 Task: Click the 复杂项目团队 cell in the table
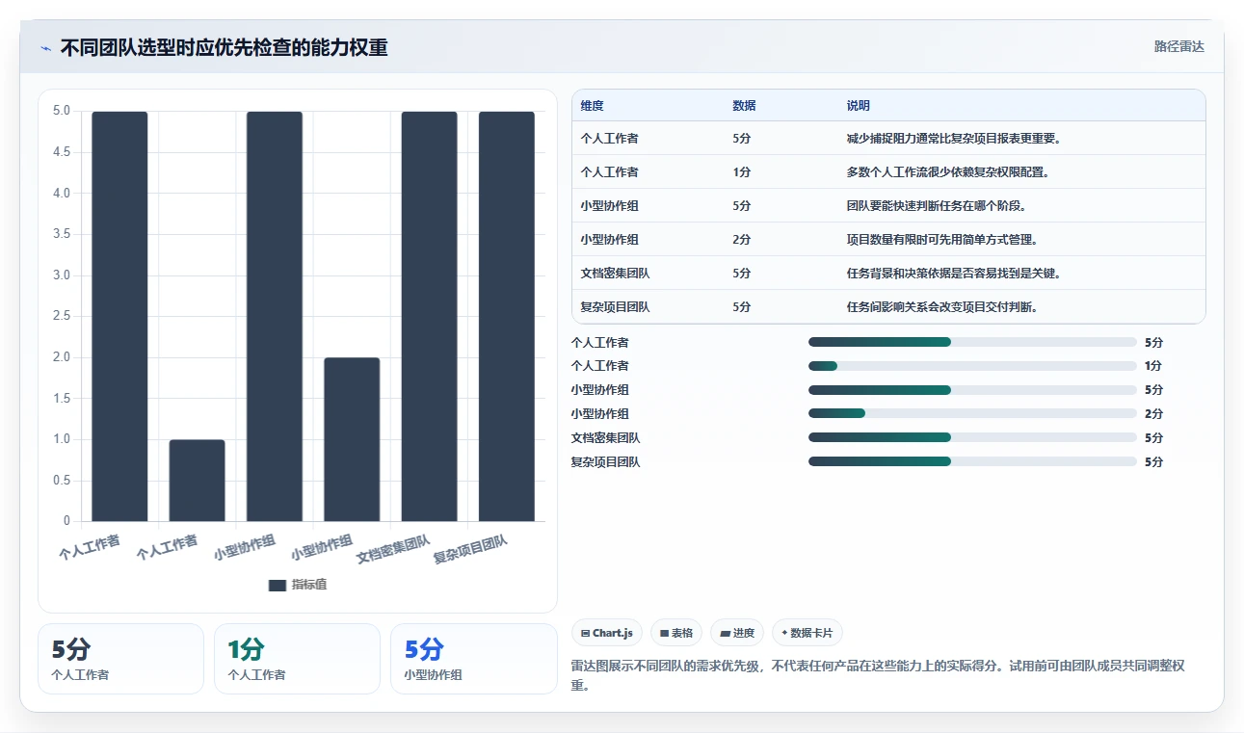615,307
